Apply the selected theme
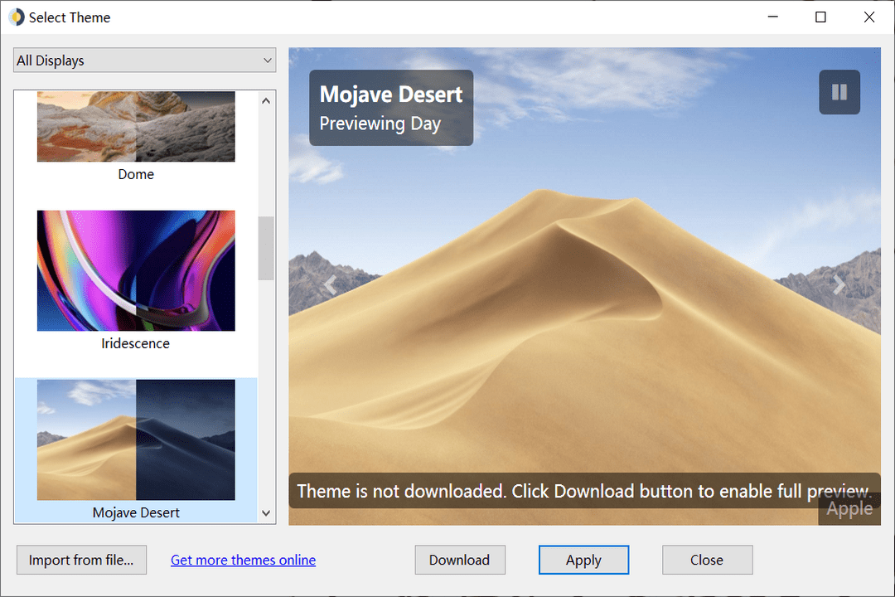This screenshot has width=895, height=597. tap(583, 560)
